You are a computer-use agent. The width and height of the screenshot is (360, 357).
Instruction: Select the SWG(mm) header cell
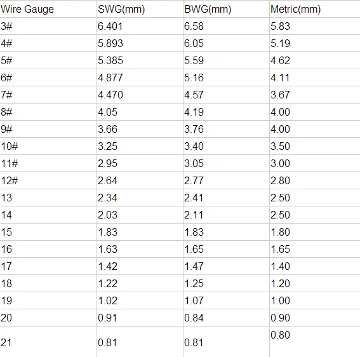coord(121,9)
